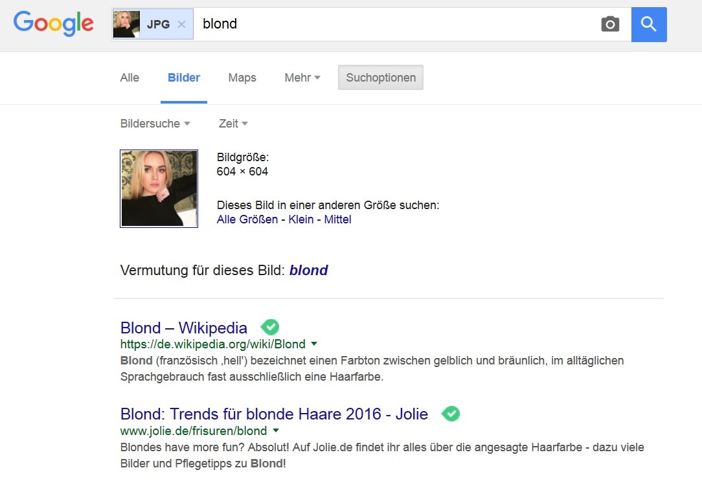Select the Bilder tab

coord(183,78)
